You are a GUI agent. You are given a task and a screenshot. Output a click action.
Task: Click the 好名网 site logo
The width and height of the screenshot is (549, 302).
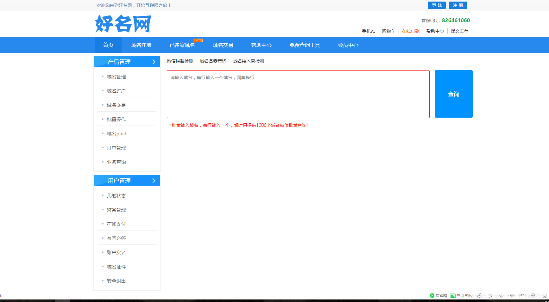(x=123, y=24)
